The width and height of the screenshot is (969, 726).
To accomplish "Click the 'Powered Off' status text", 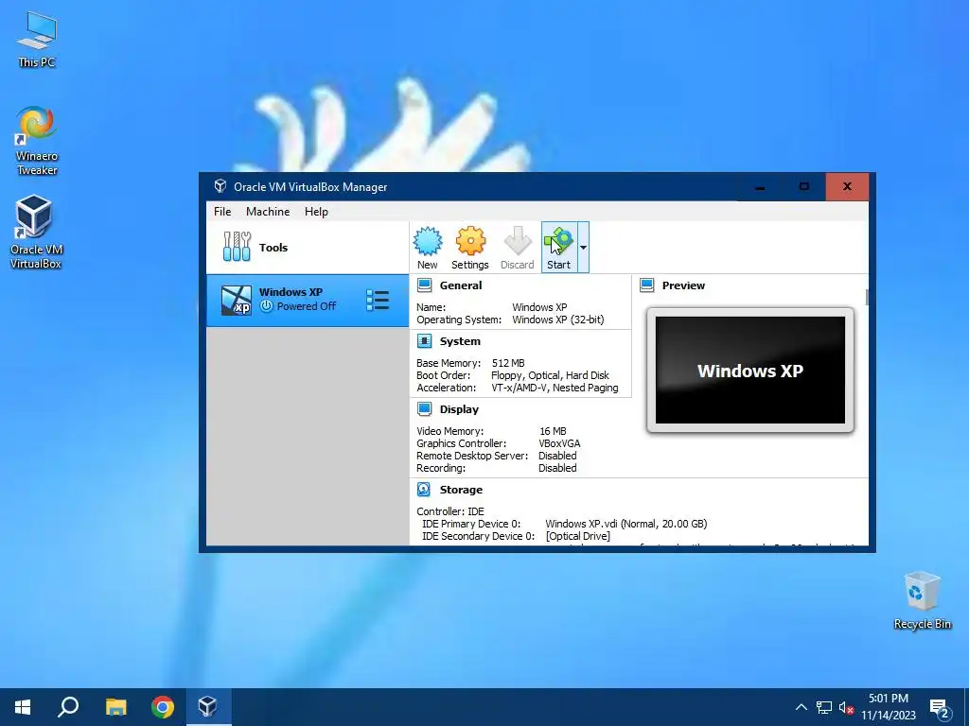I will 307,306.
